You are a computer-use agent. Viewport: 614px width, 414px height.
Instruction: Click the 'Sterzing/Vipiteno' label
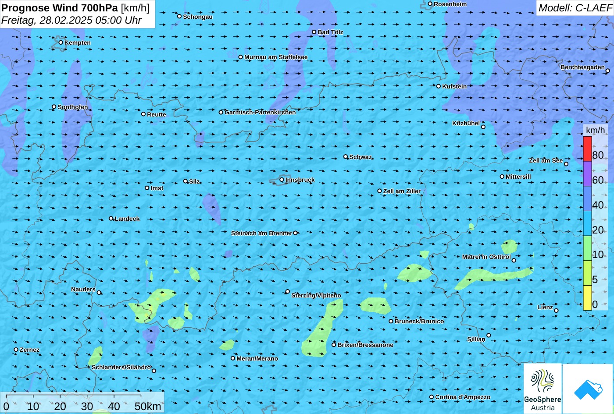[316, 295]
